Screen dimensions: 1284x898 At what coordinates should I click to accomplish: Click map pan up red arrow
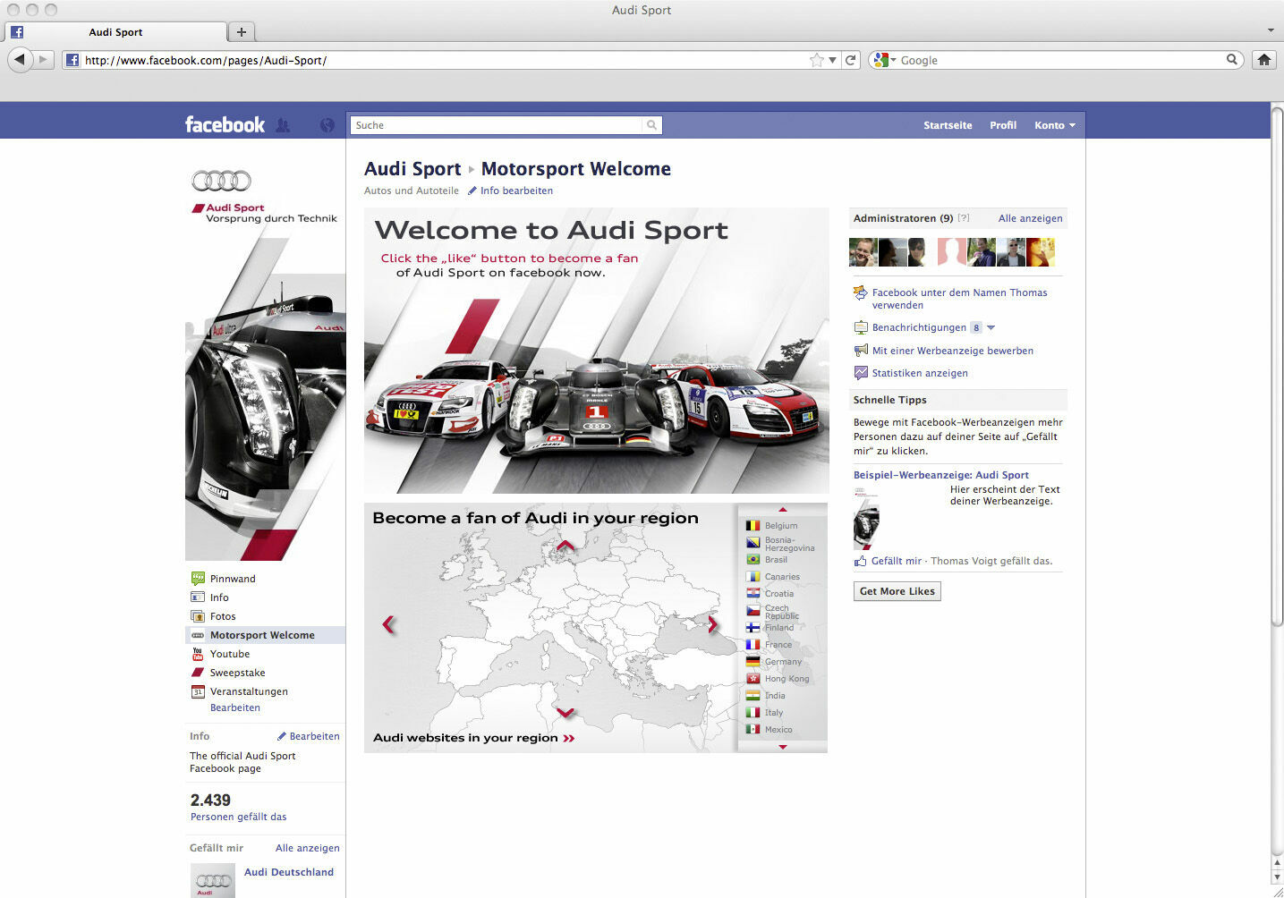tap(565, 545)
